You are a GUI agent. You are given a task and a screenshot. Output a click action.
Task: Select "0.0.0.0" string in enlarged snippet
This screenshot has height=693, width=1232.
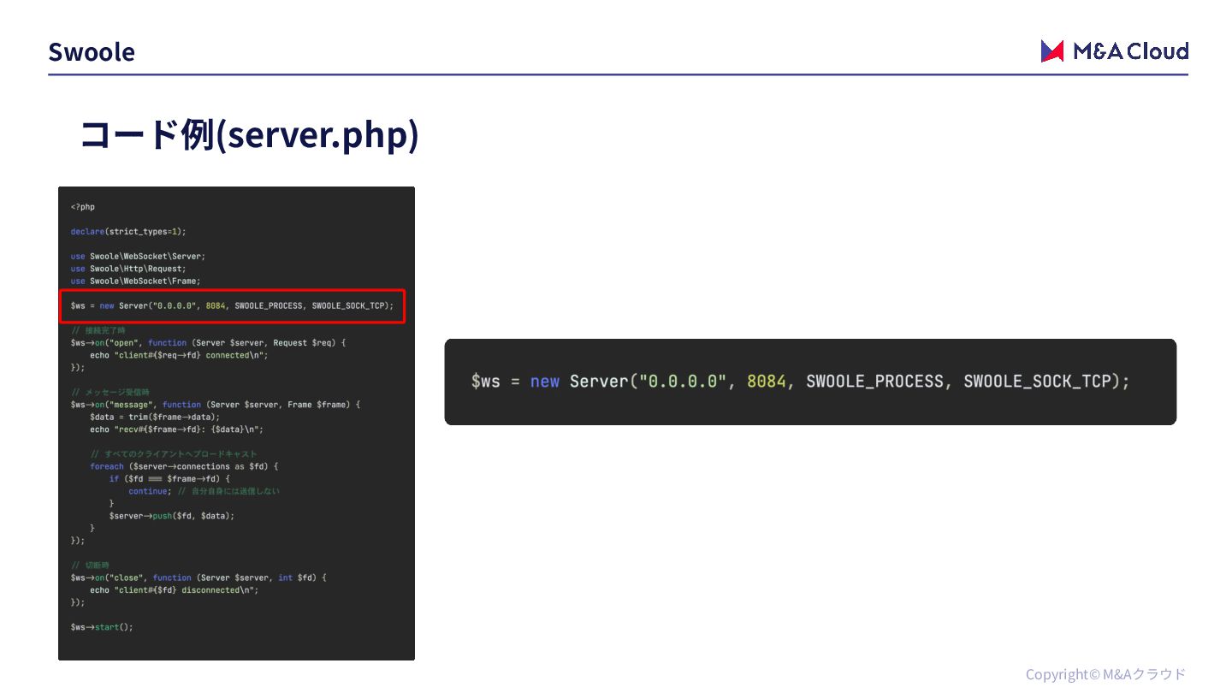[x=684, y=382]
